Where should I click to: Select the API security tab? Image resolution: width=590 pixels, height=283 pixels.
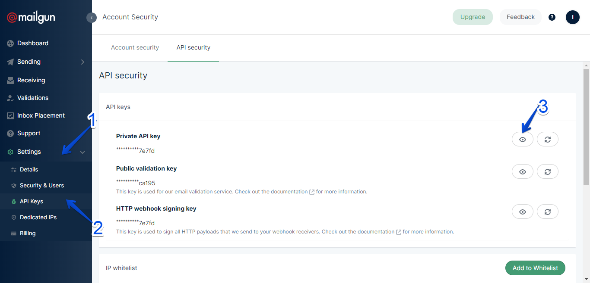click(x=193, y=47)
